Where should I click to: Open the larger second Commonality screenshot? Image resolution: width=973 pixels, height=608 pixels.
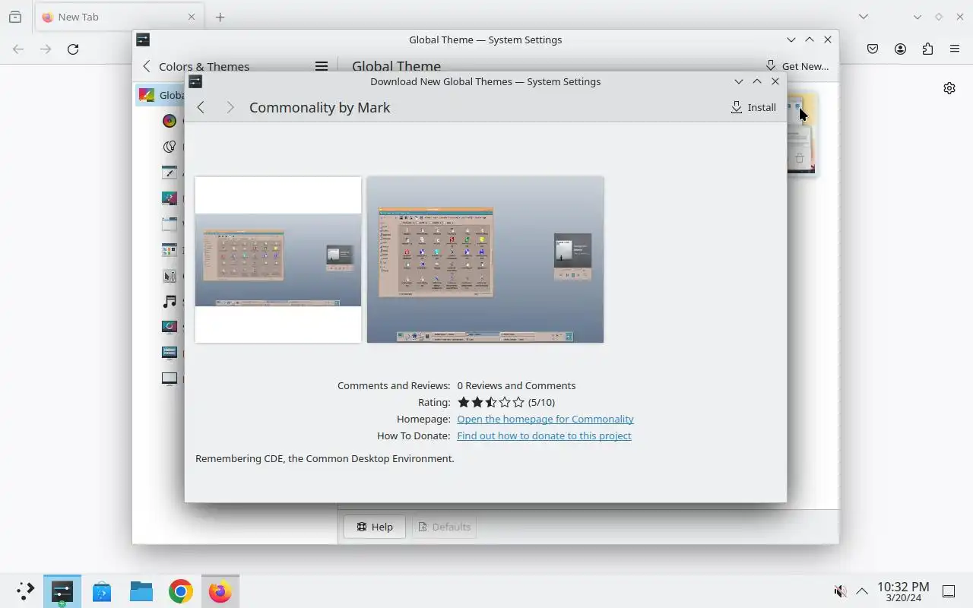[x=485, y=260]
